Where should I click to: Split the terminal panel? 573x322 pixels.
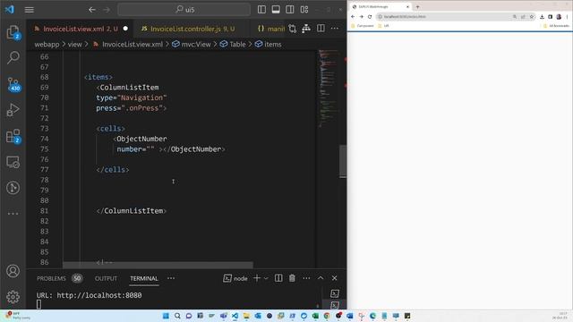[x=278, y=278]
